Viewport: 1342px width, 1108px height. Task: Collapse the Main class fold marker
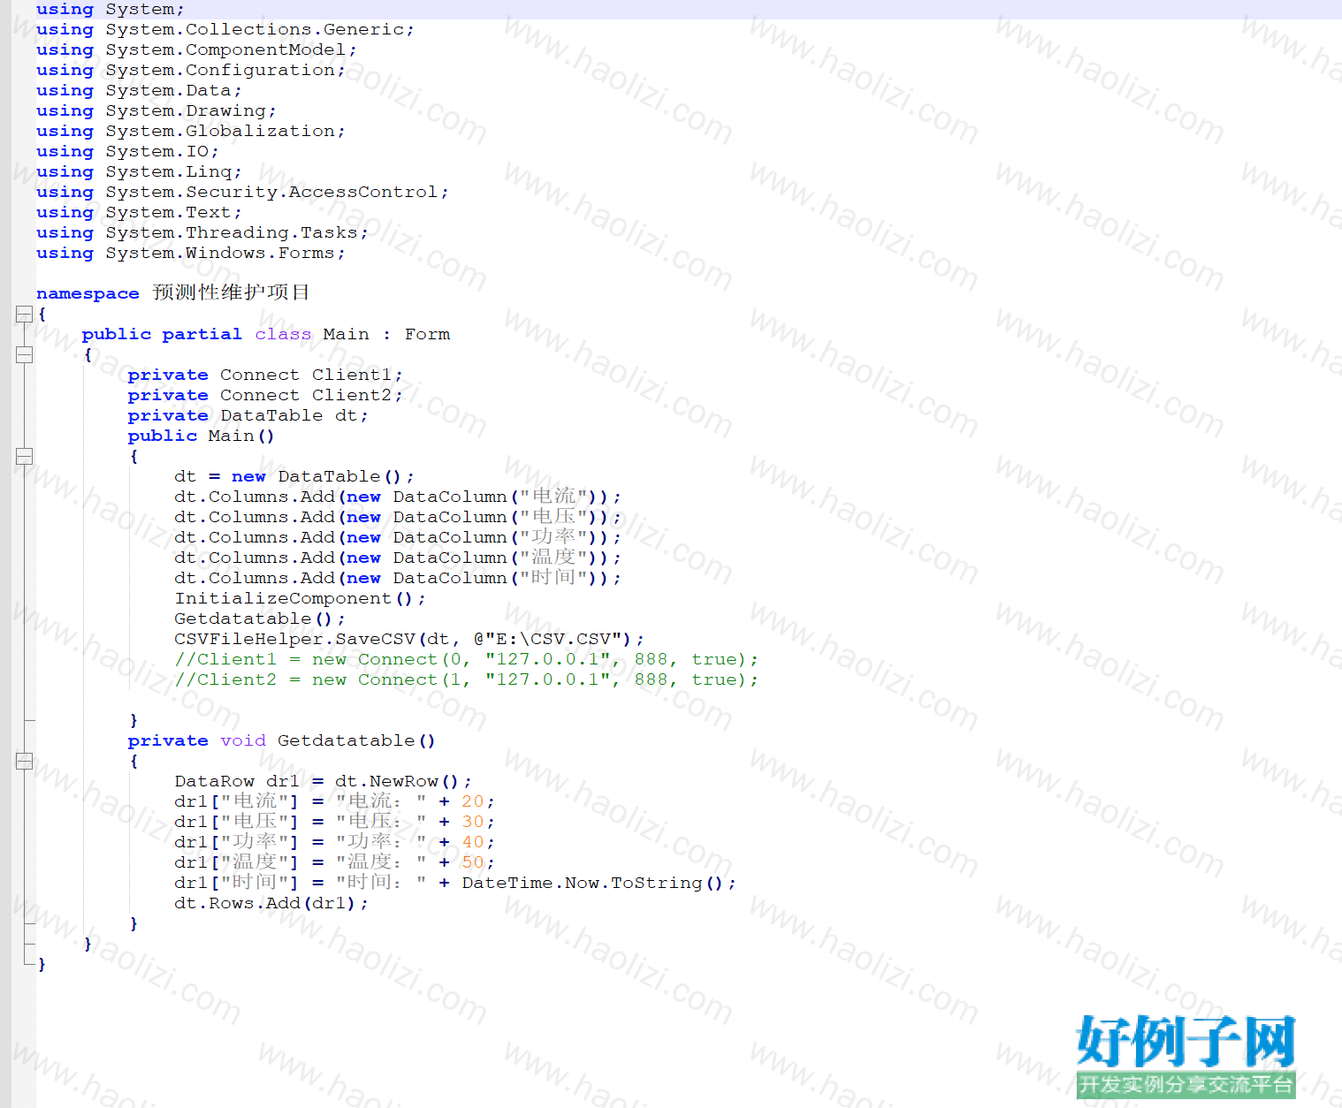[24, 354]
